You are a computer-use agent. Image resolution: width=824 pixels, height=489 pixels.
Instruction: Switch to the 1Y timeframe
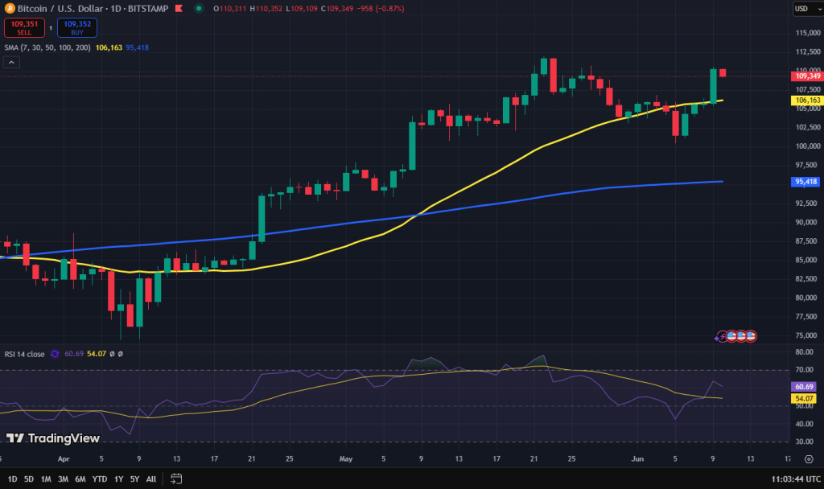point(117,479)
